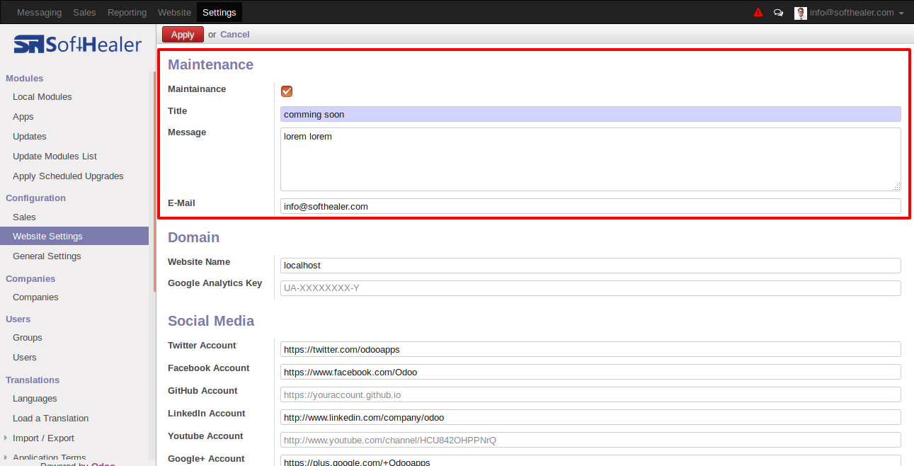914x466 pixels.
Task: Select Website Settings in sidebar
Action: [74, 237]
